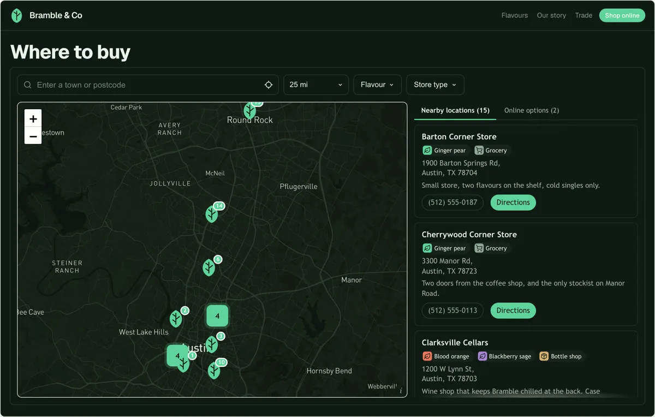Click the Manor map label
The width and height of the screenshot is (655, 417).
coord(352,279)
